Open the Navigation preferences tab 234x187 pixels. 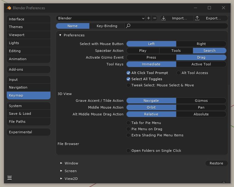(x=29, y=87)
